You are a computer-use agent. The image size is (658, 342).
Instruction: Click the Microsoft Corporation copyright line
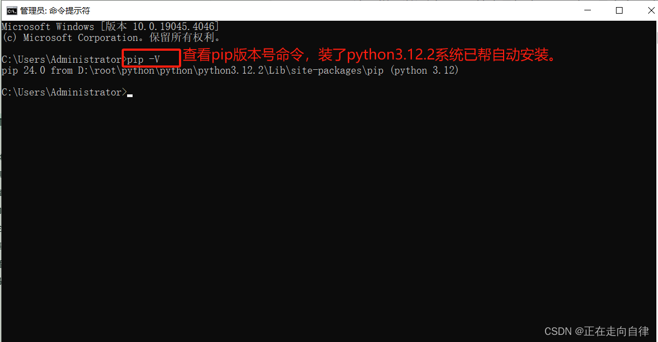111,38
